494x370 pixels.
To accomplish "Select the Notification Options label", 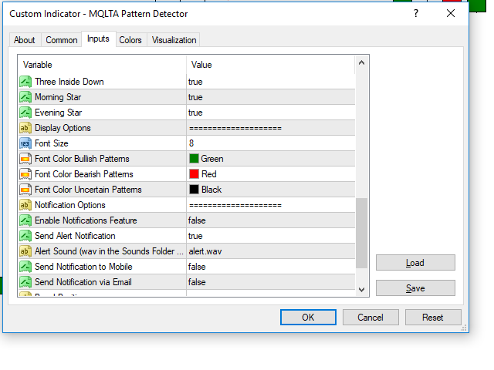I will [x=70, y=205].
